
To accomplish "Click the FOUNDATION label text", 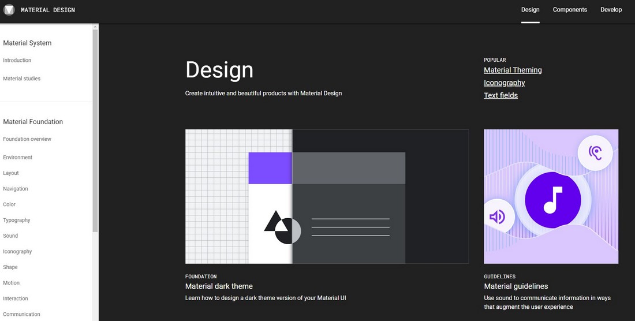I will 201,277.
